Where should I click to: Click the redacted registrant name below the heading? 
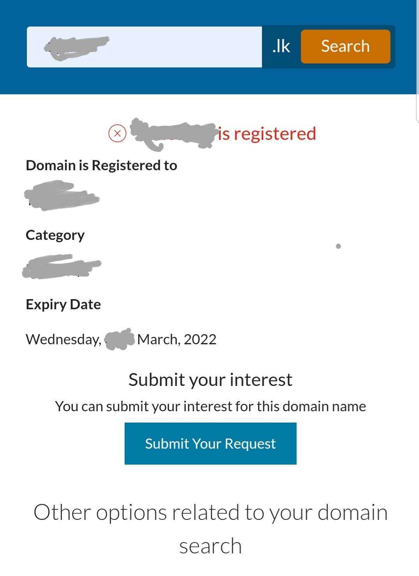(x=62, y=196)
